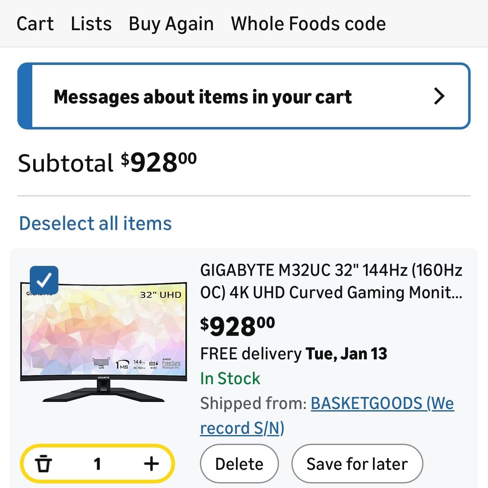The image size is (488, 488).
Task: Open the Cart tab
Action: [x=35, y=24]
